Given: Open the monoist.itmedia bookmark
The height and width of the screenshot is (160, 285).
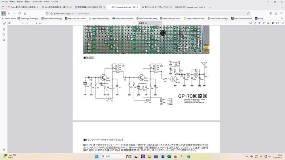Looking at the screenshot, I should [242, 19].
